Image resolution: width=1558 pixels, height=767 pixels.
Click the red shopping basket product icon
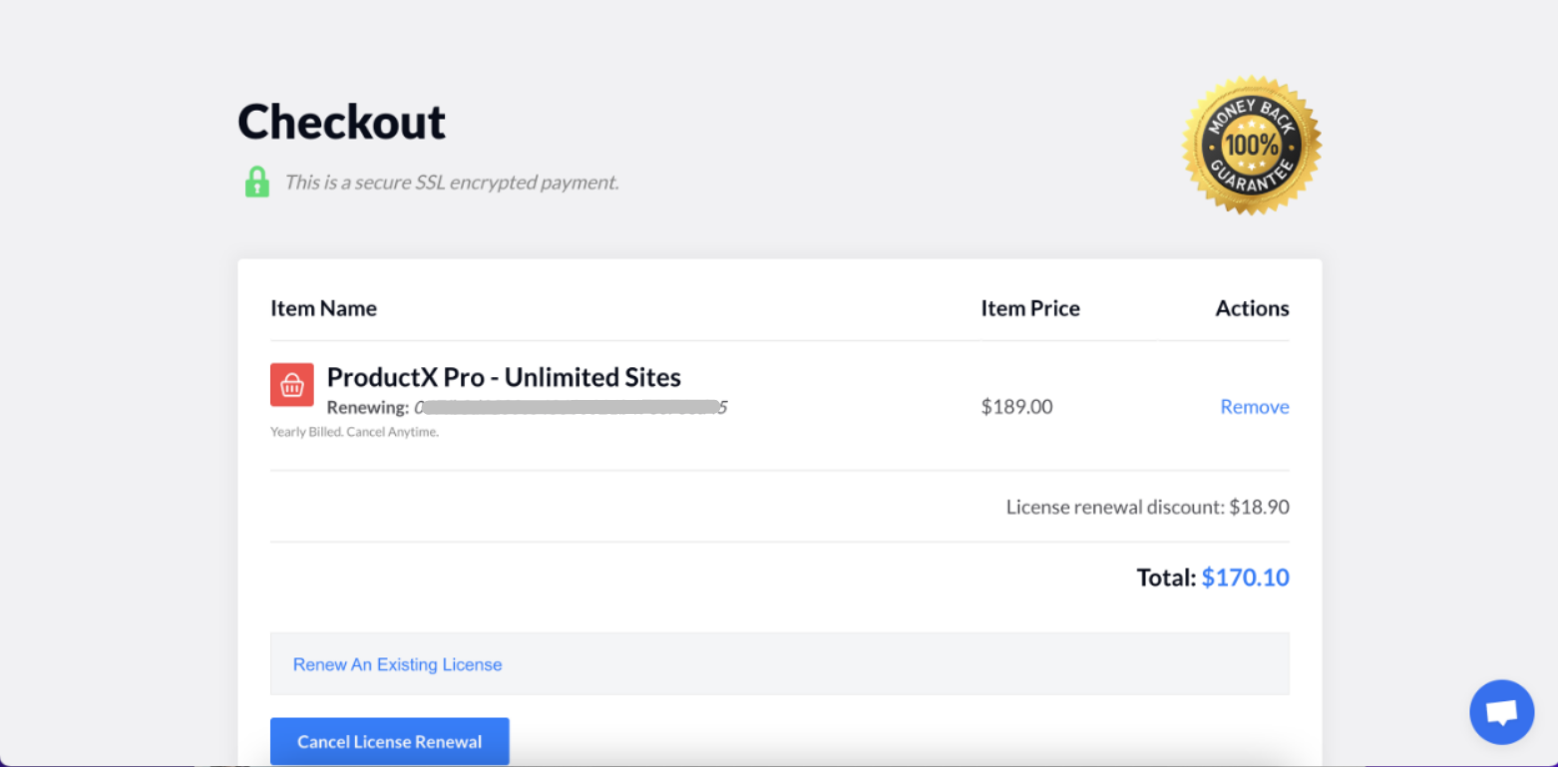[291, 385]
